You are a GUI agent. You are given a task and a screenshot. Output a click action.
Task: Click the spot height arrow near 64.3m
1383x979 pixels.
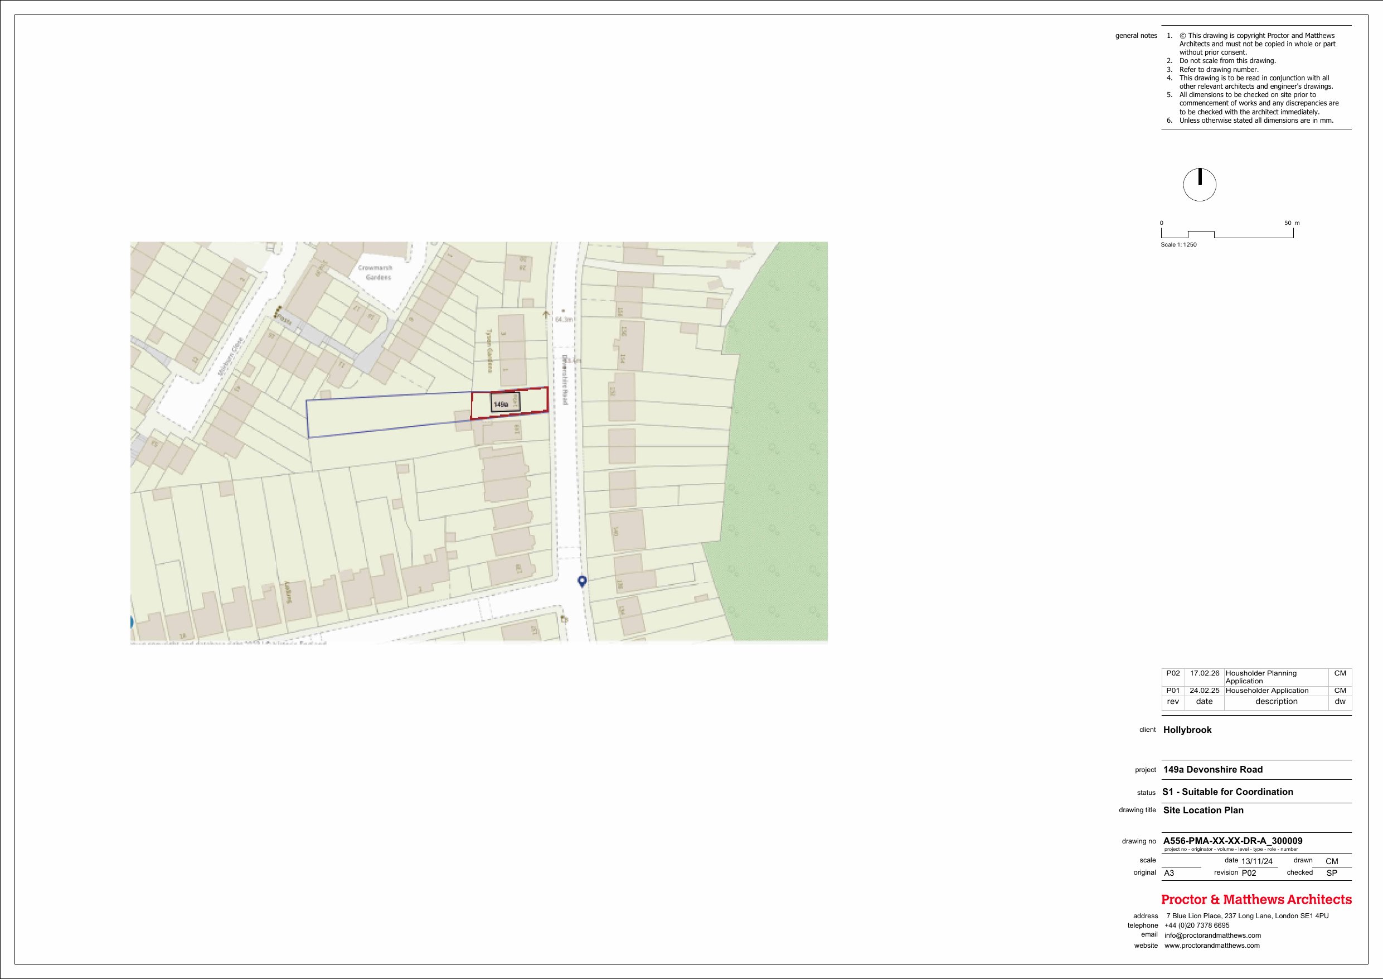click(546, 314)
